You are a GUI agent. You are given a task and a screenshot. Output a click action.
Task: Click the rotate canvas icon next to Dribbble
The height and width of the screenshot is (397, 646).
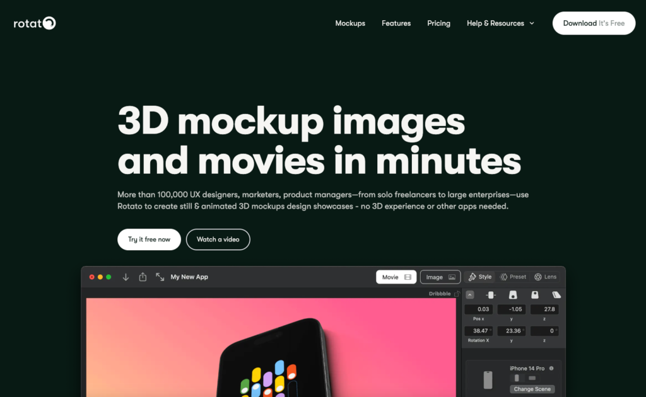point(457,294)
